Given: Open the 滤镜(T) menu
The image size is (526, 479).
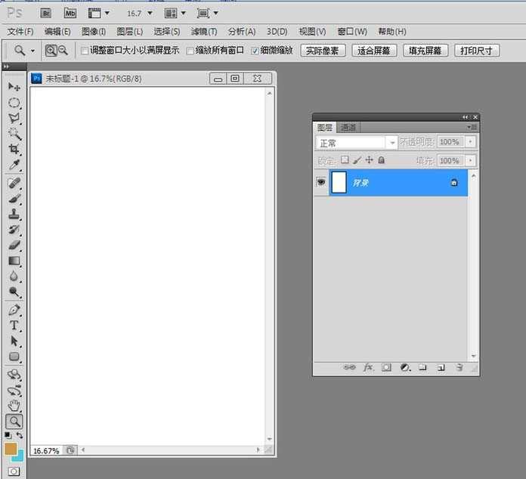Looking at the screenshot, I should click(x=204, y=32).
